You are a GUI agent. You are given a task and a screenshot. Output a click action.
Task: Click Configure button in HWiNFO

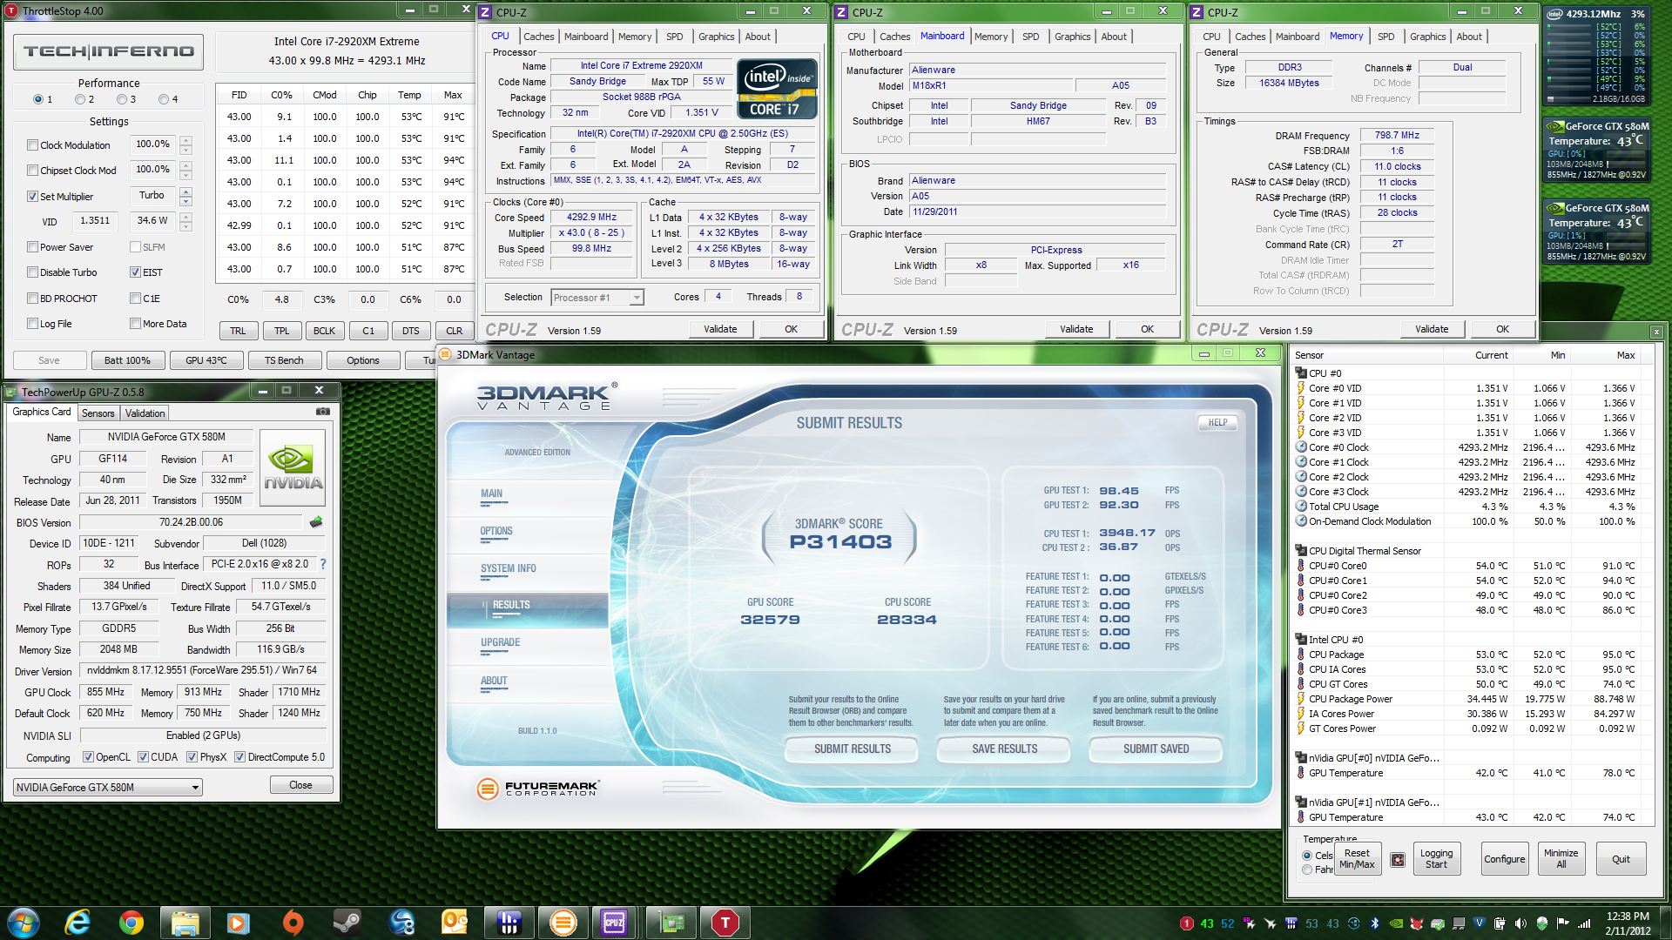[x=1504, y=859]
